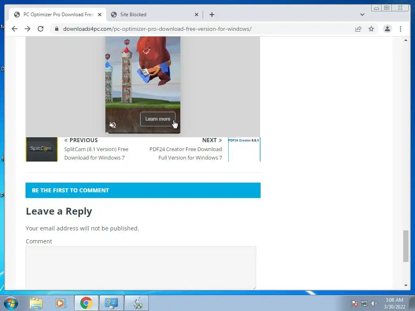
Task: Close the PC Optimizer Pro tab
Action: 100,15
